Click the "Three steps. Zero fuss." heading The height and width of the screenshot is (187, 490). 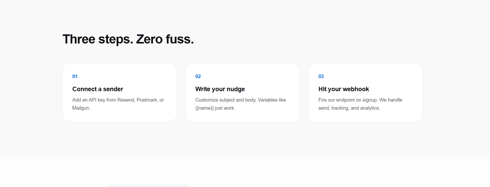coord(128,39)
